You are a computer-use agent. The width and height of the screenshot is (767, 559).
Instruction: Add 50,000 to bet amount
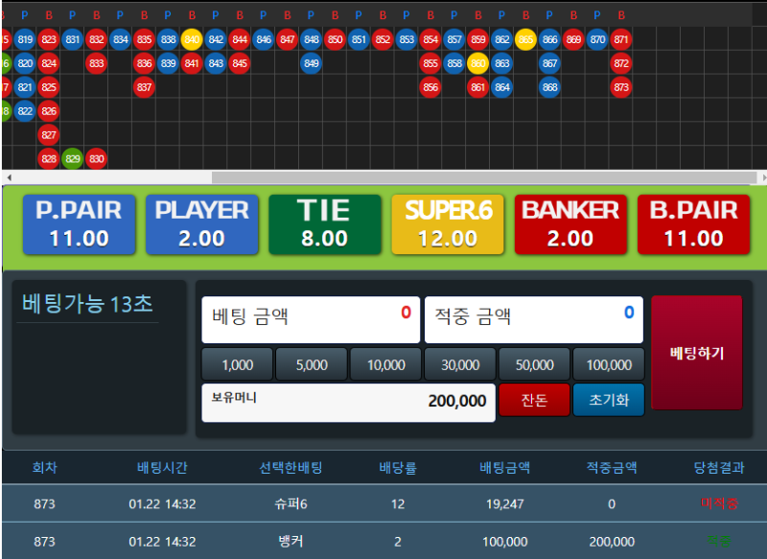coord(535,365)
